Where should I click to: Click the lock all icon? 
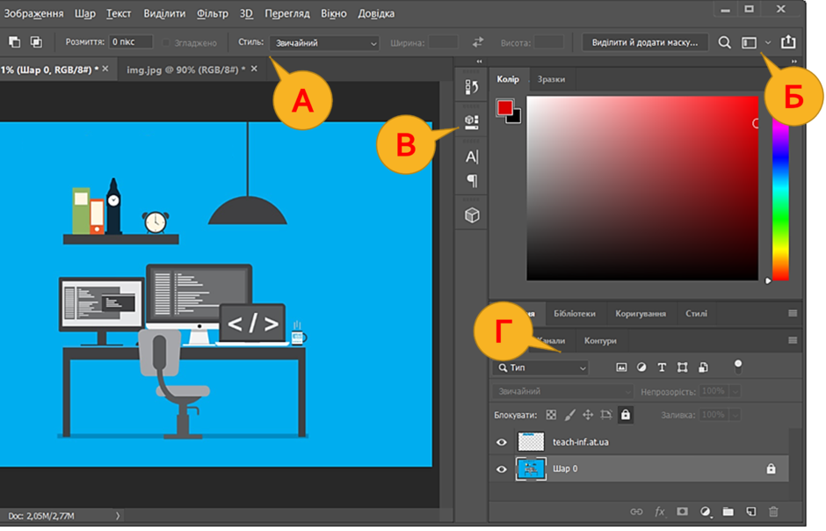click(x=626, y=415)
